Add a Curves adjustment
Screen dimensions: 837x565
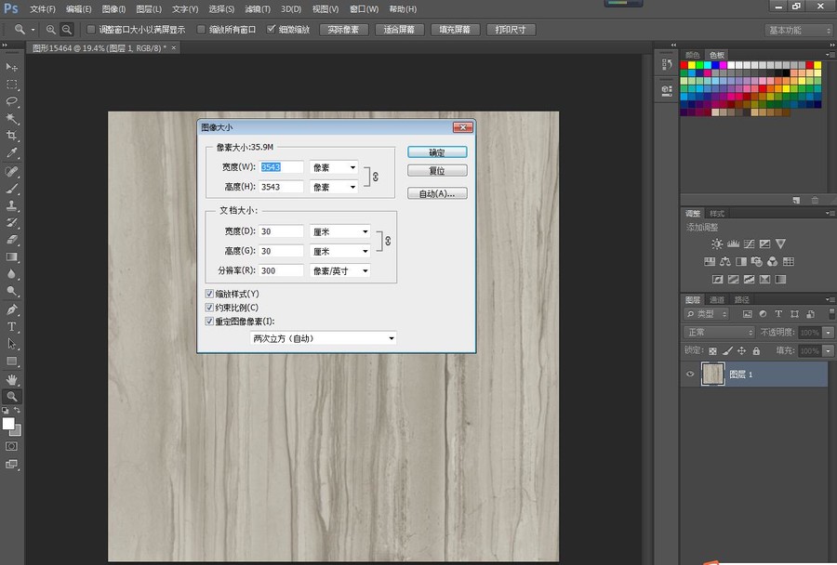749,243
